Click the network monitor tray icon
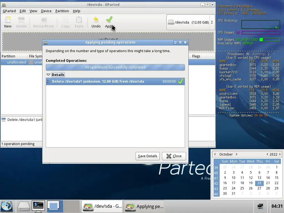Screen dimensions: 284x213 (260, 206)
